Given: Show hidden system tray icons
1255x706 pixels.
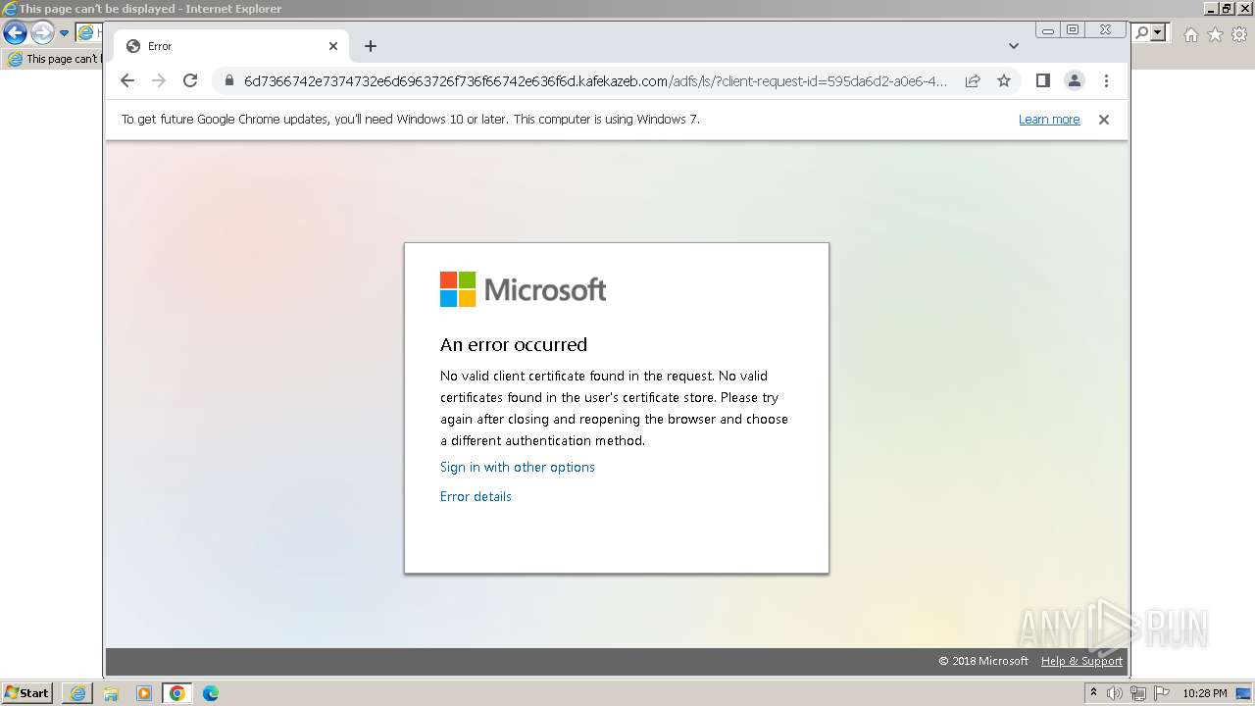Looking at the screenshot, I should [1093, 693].
